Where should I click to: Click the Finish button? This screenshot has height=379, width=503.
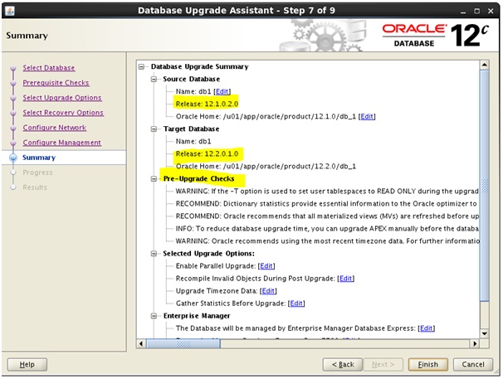[x=427, y=364]
